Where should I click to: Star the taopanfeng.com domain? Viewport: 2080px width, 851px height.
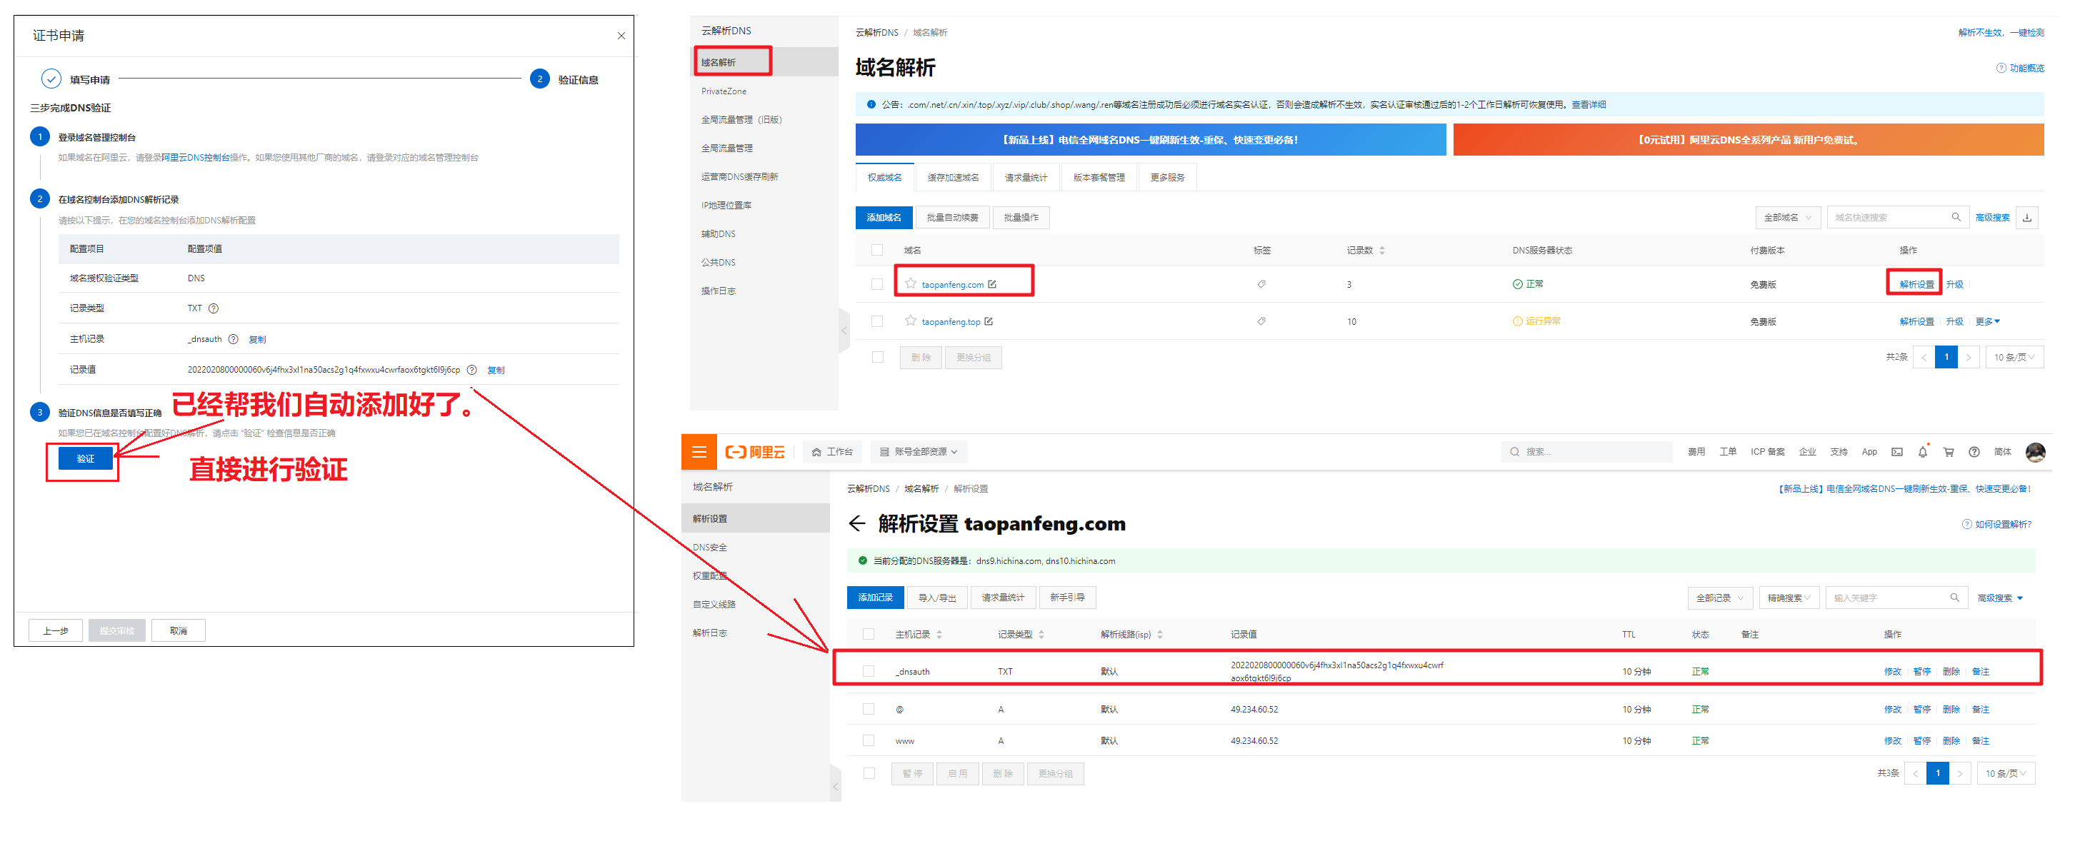point(911,283)
